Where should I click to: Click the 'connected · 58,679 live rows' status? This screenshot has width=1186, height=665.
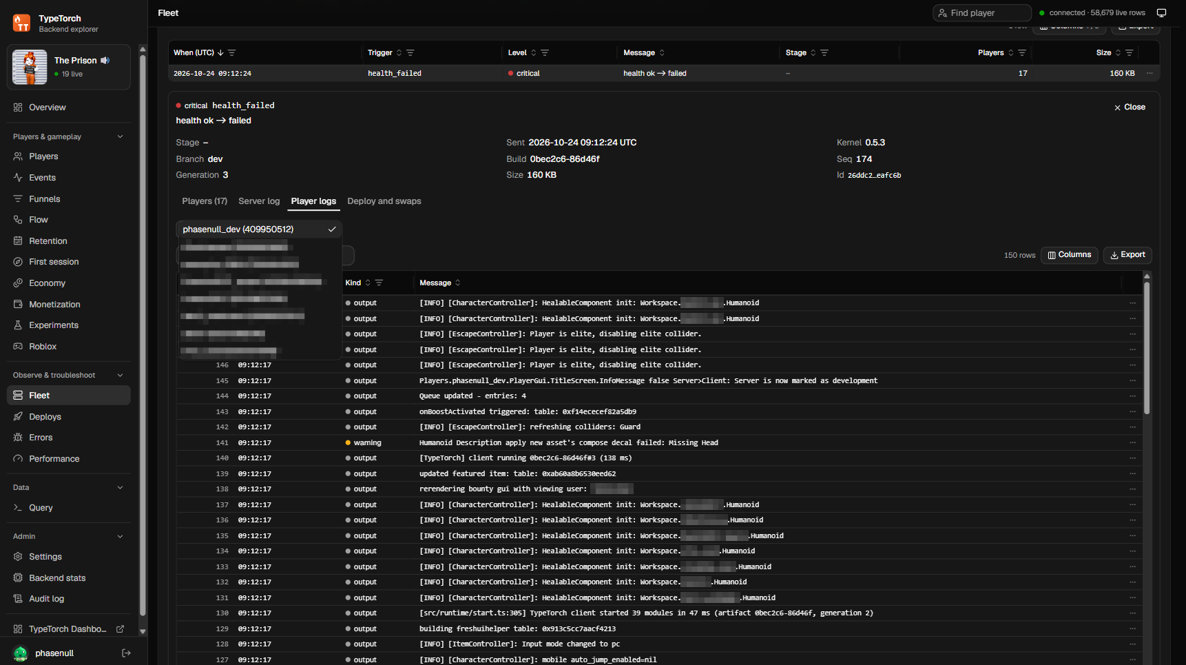coord(1092,13)
